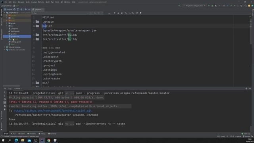The width and height of the screenshot is (254, 143).
Task: Open the Project view selector dropdown
Action: [8, 10]
